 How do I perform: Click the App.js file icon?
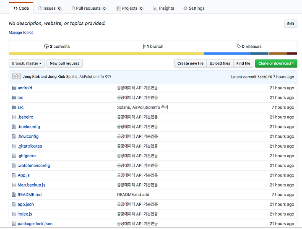14,175
